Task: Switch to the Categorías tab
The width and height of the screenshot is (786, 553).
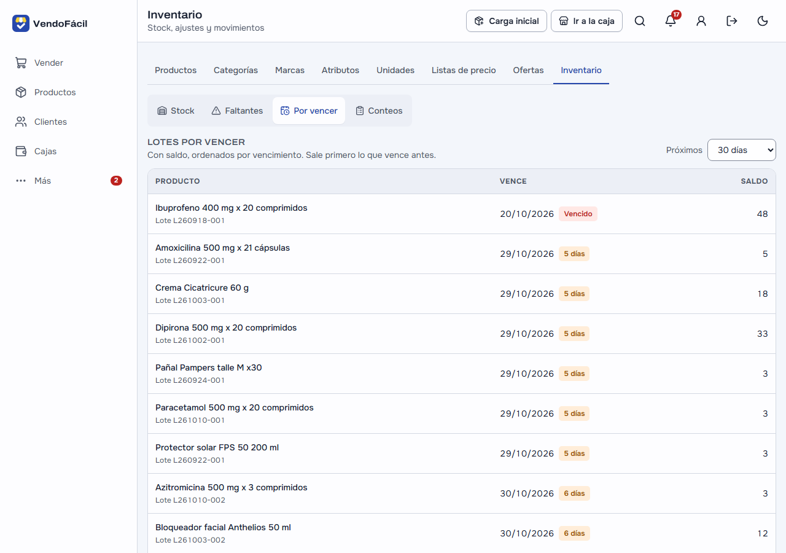Action: [x=236, y=70]
